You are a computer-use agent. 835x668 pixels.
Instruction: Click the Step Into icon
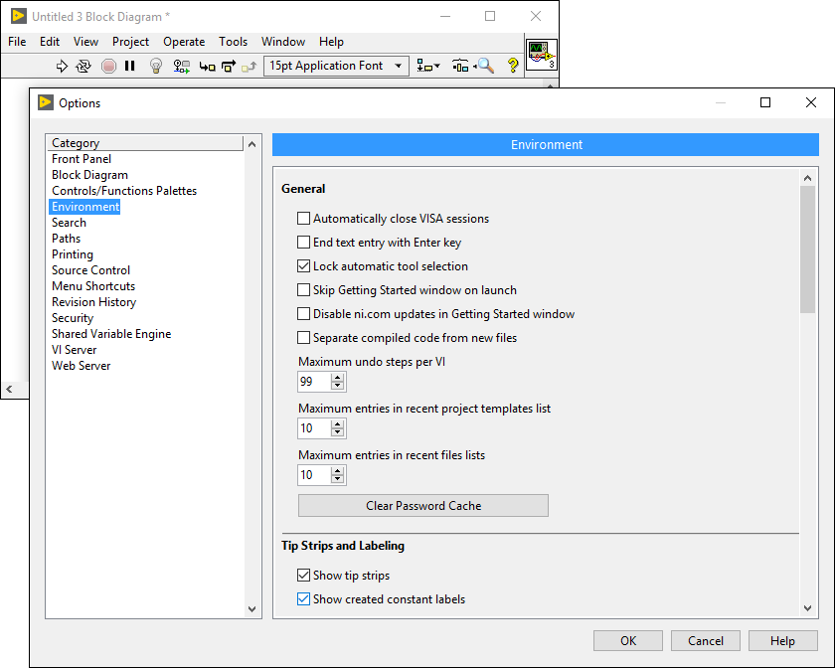click(207, 66)
